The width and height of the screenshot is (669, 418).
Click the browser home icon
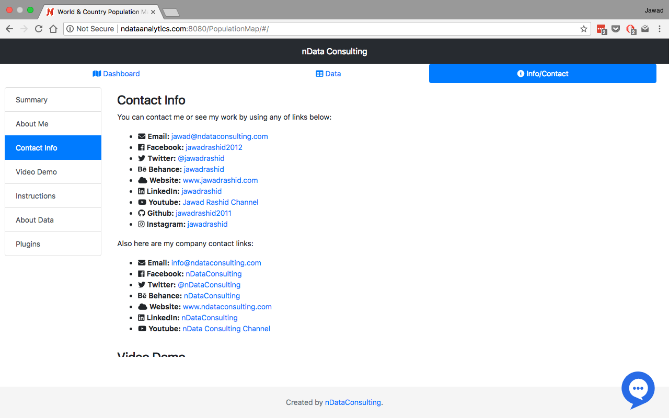click(53, 29)
